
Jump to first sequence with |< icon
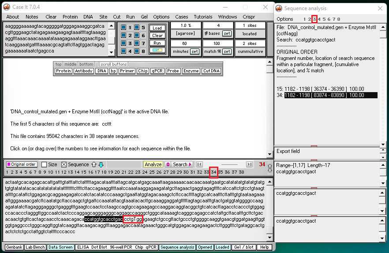(199, 164)
